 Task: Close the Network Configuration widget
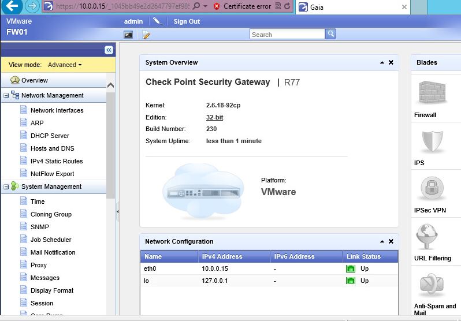coord(391,241)
